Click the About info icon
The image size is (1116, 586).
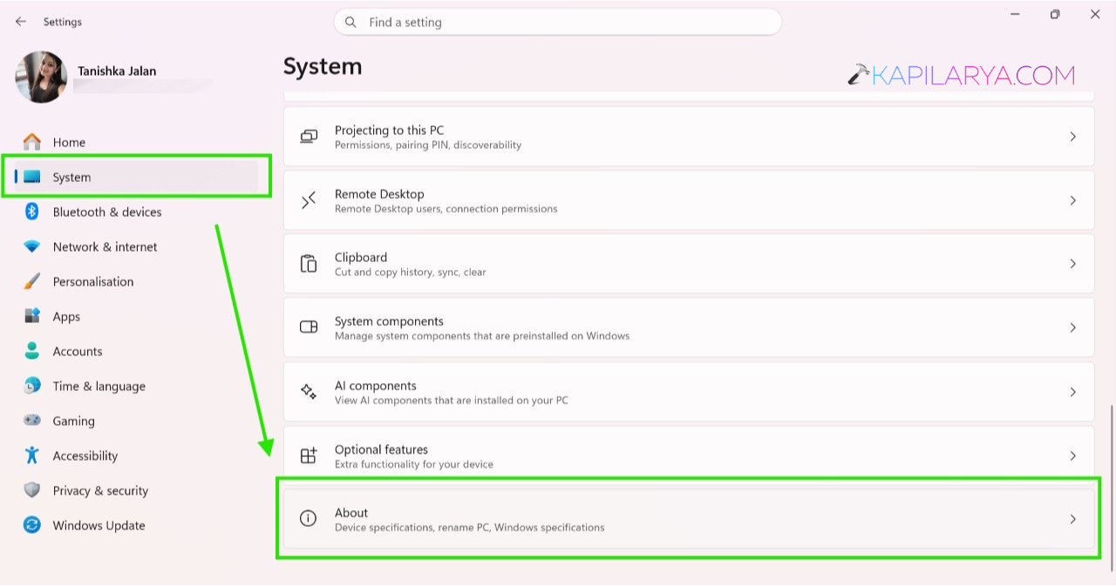[309, 519]
